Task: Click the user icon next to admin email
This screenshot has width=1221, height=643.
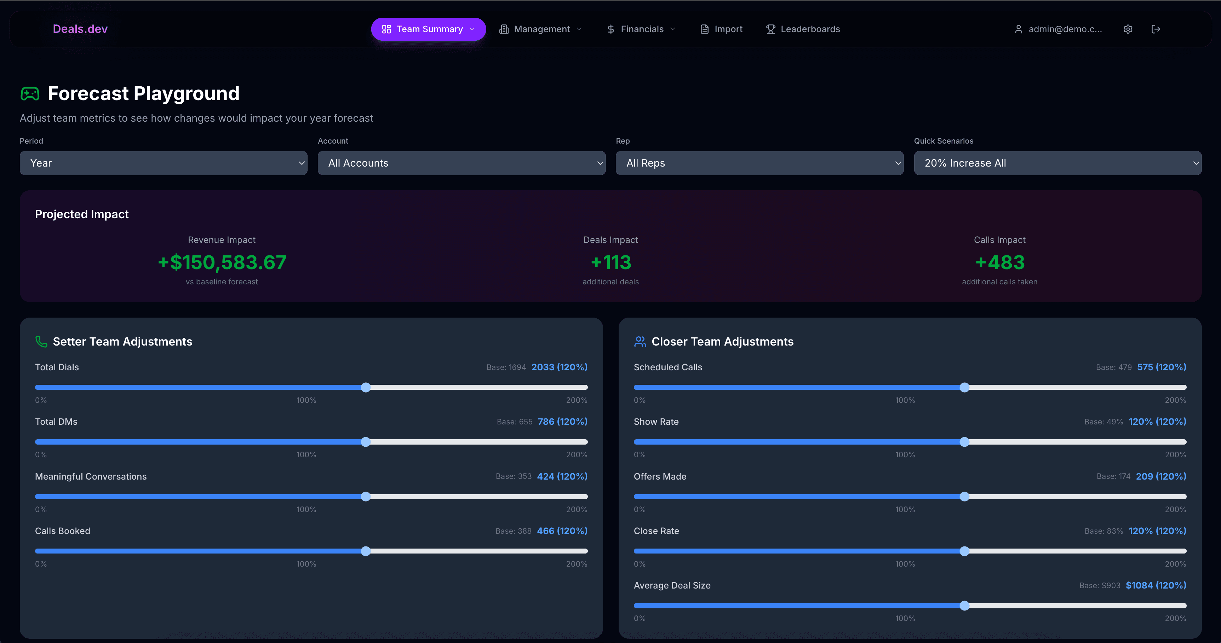Action: 1019,29
